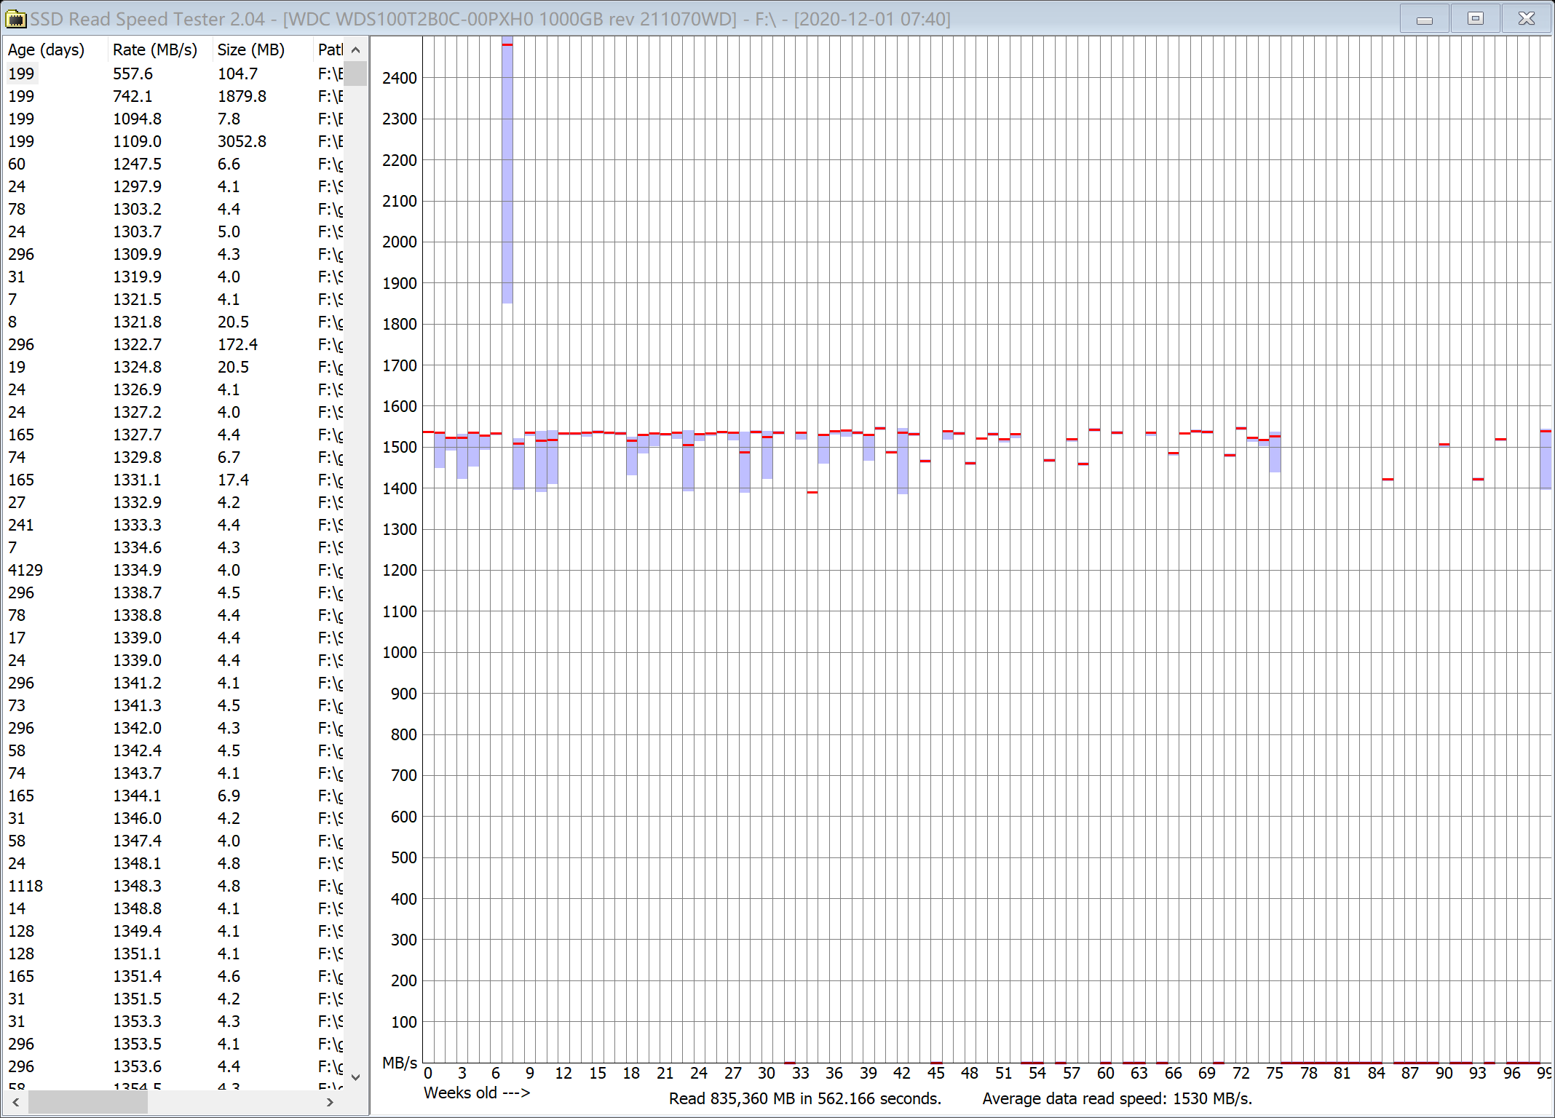Select row with rate 1094.8 MB/s
The width and height of the screenshot is (1555, 1118).
pyautogui.click(x=174, y=119)
